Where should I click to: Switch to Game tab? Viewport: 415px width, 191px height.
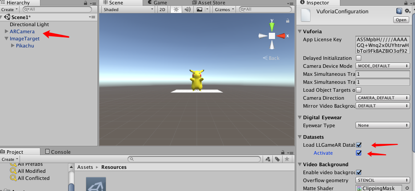(x=157, y=3)
